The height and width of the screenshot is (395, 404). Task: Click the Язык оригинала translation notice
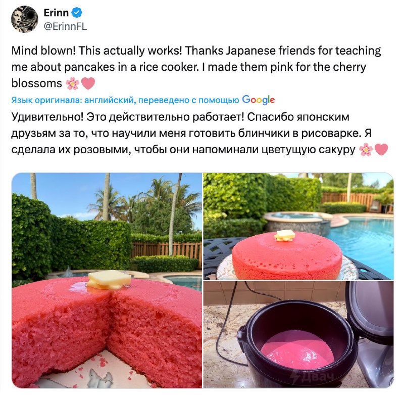tap(125, 100)
